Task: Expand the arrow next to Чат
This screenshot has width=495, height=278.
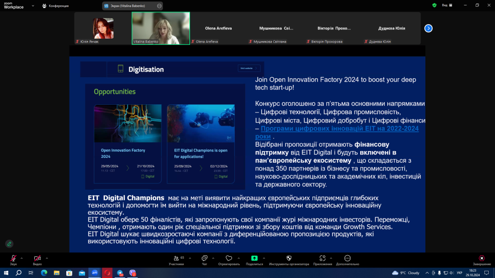Action: (x=213, y=258)
